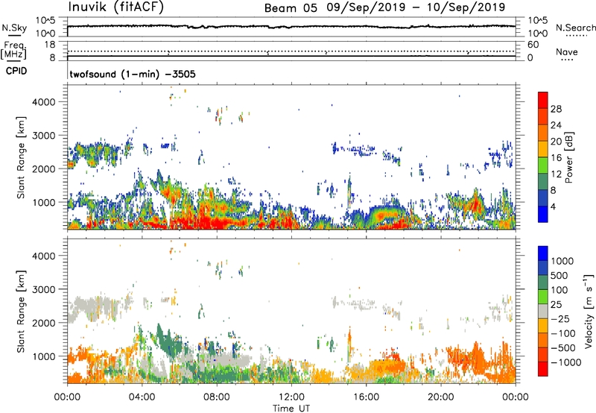596x413 pixels.
Task: Click the date range '09/Sep/2019 – 10/Sep/2019'
Action: 416,7
